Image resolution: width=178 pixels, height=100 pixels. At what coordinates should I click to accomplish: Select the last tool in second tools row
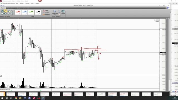tap(12, 14)
